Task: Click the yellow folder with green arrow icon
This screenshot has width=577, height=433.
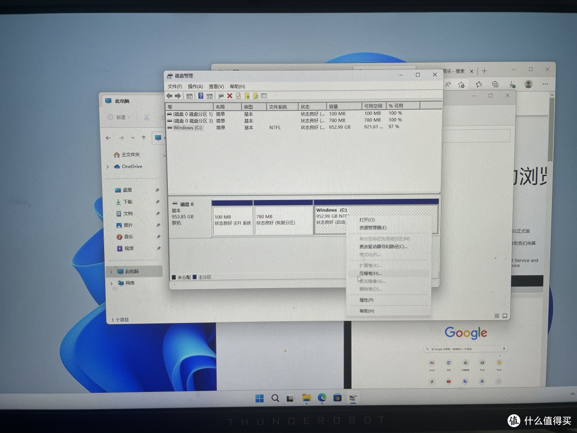Action: coord(247,96)
